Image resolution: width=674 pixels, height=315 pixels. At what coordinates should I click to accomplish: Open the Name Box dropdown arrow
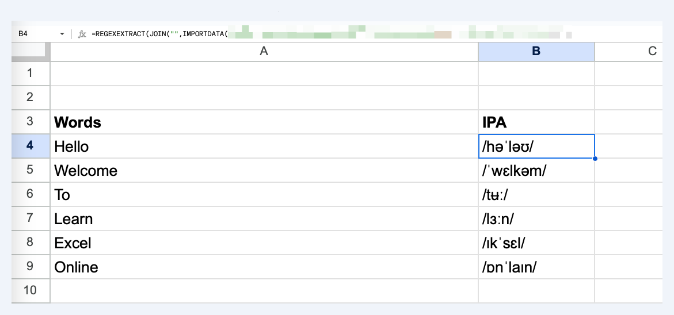pos(62,34)
